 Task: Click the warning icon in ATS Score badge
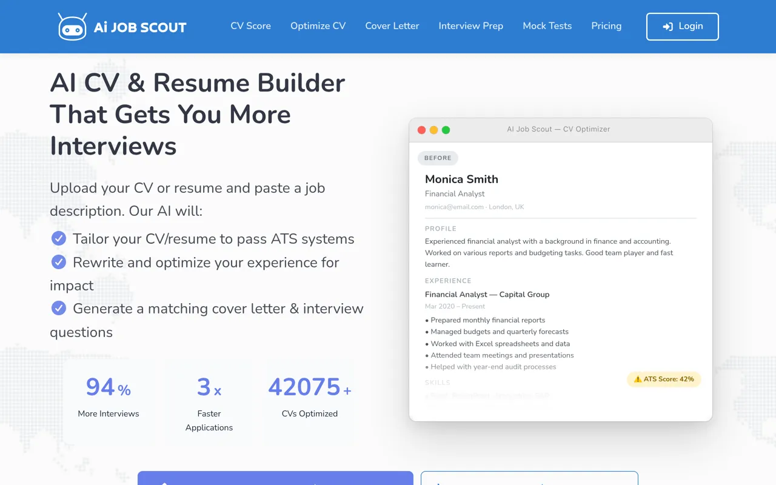click(638, 379)
